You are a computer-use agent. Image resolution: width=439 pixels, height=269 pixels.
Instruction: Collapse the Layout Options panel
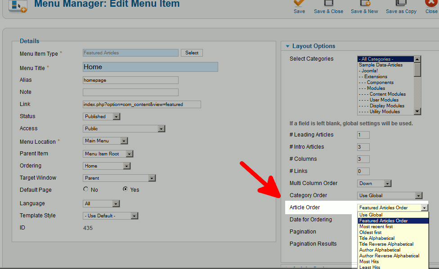(287, 46)
